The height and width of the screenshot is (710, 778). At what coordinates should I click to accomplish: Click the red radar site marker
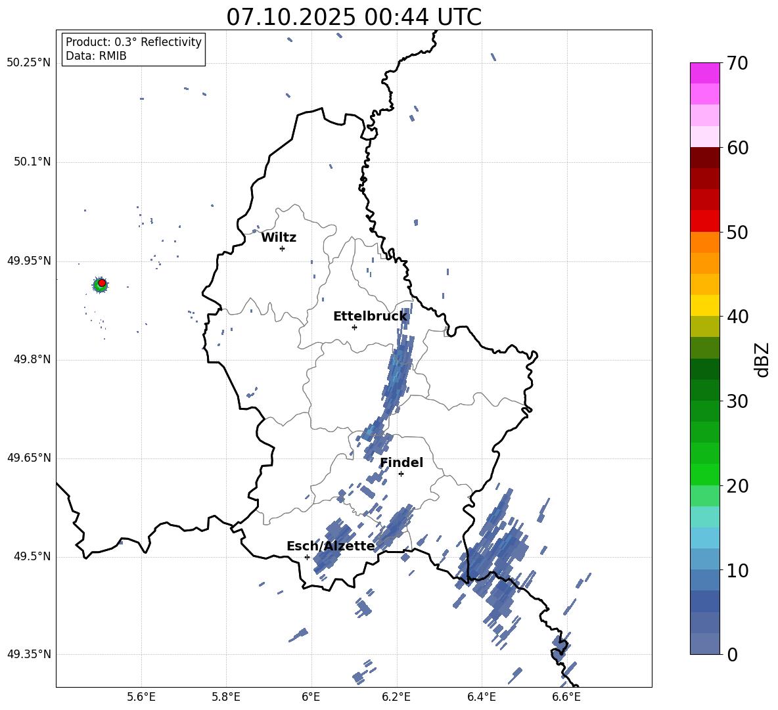[102, 283]
